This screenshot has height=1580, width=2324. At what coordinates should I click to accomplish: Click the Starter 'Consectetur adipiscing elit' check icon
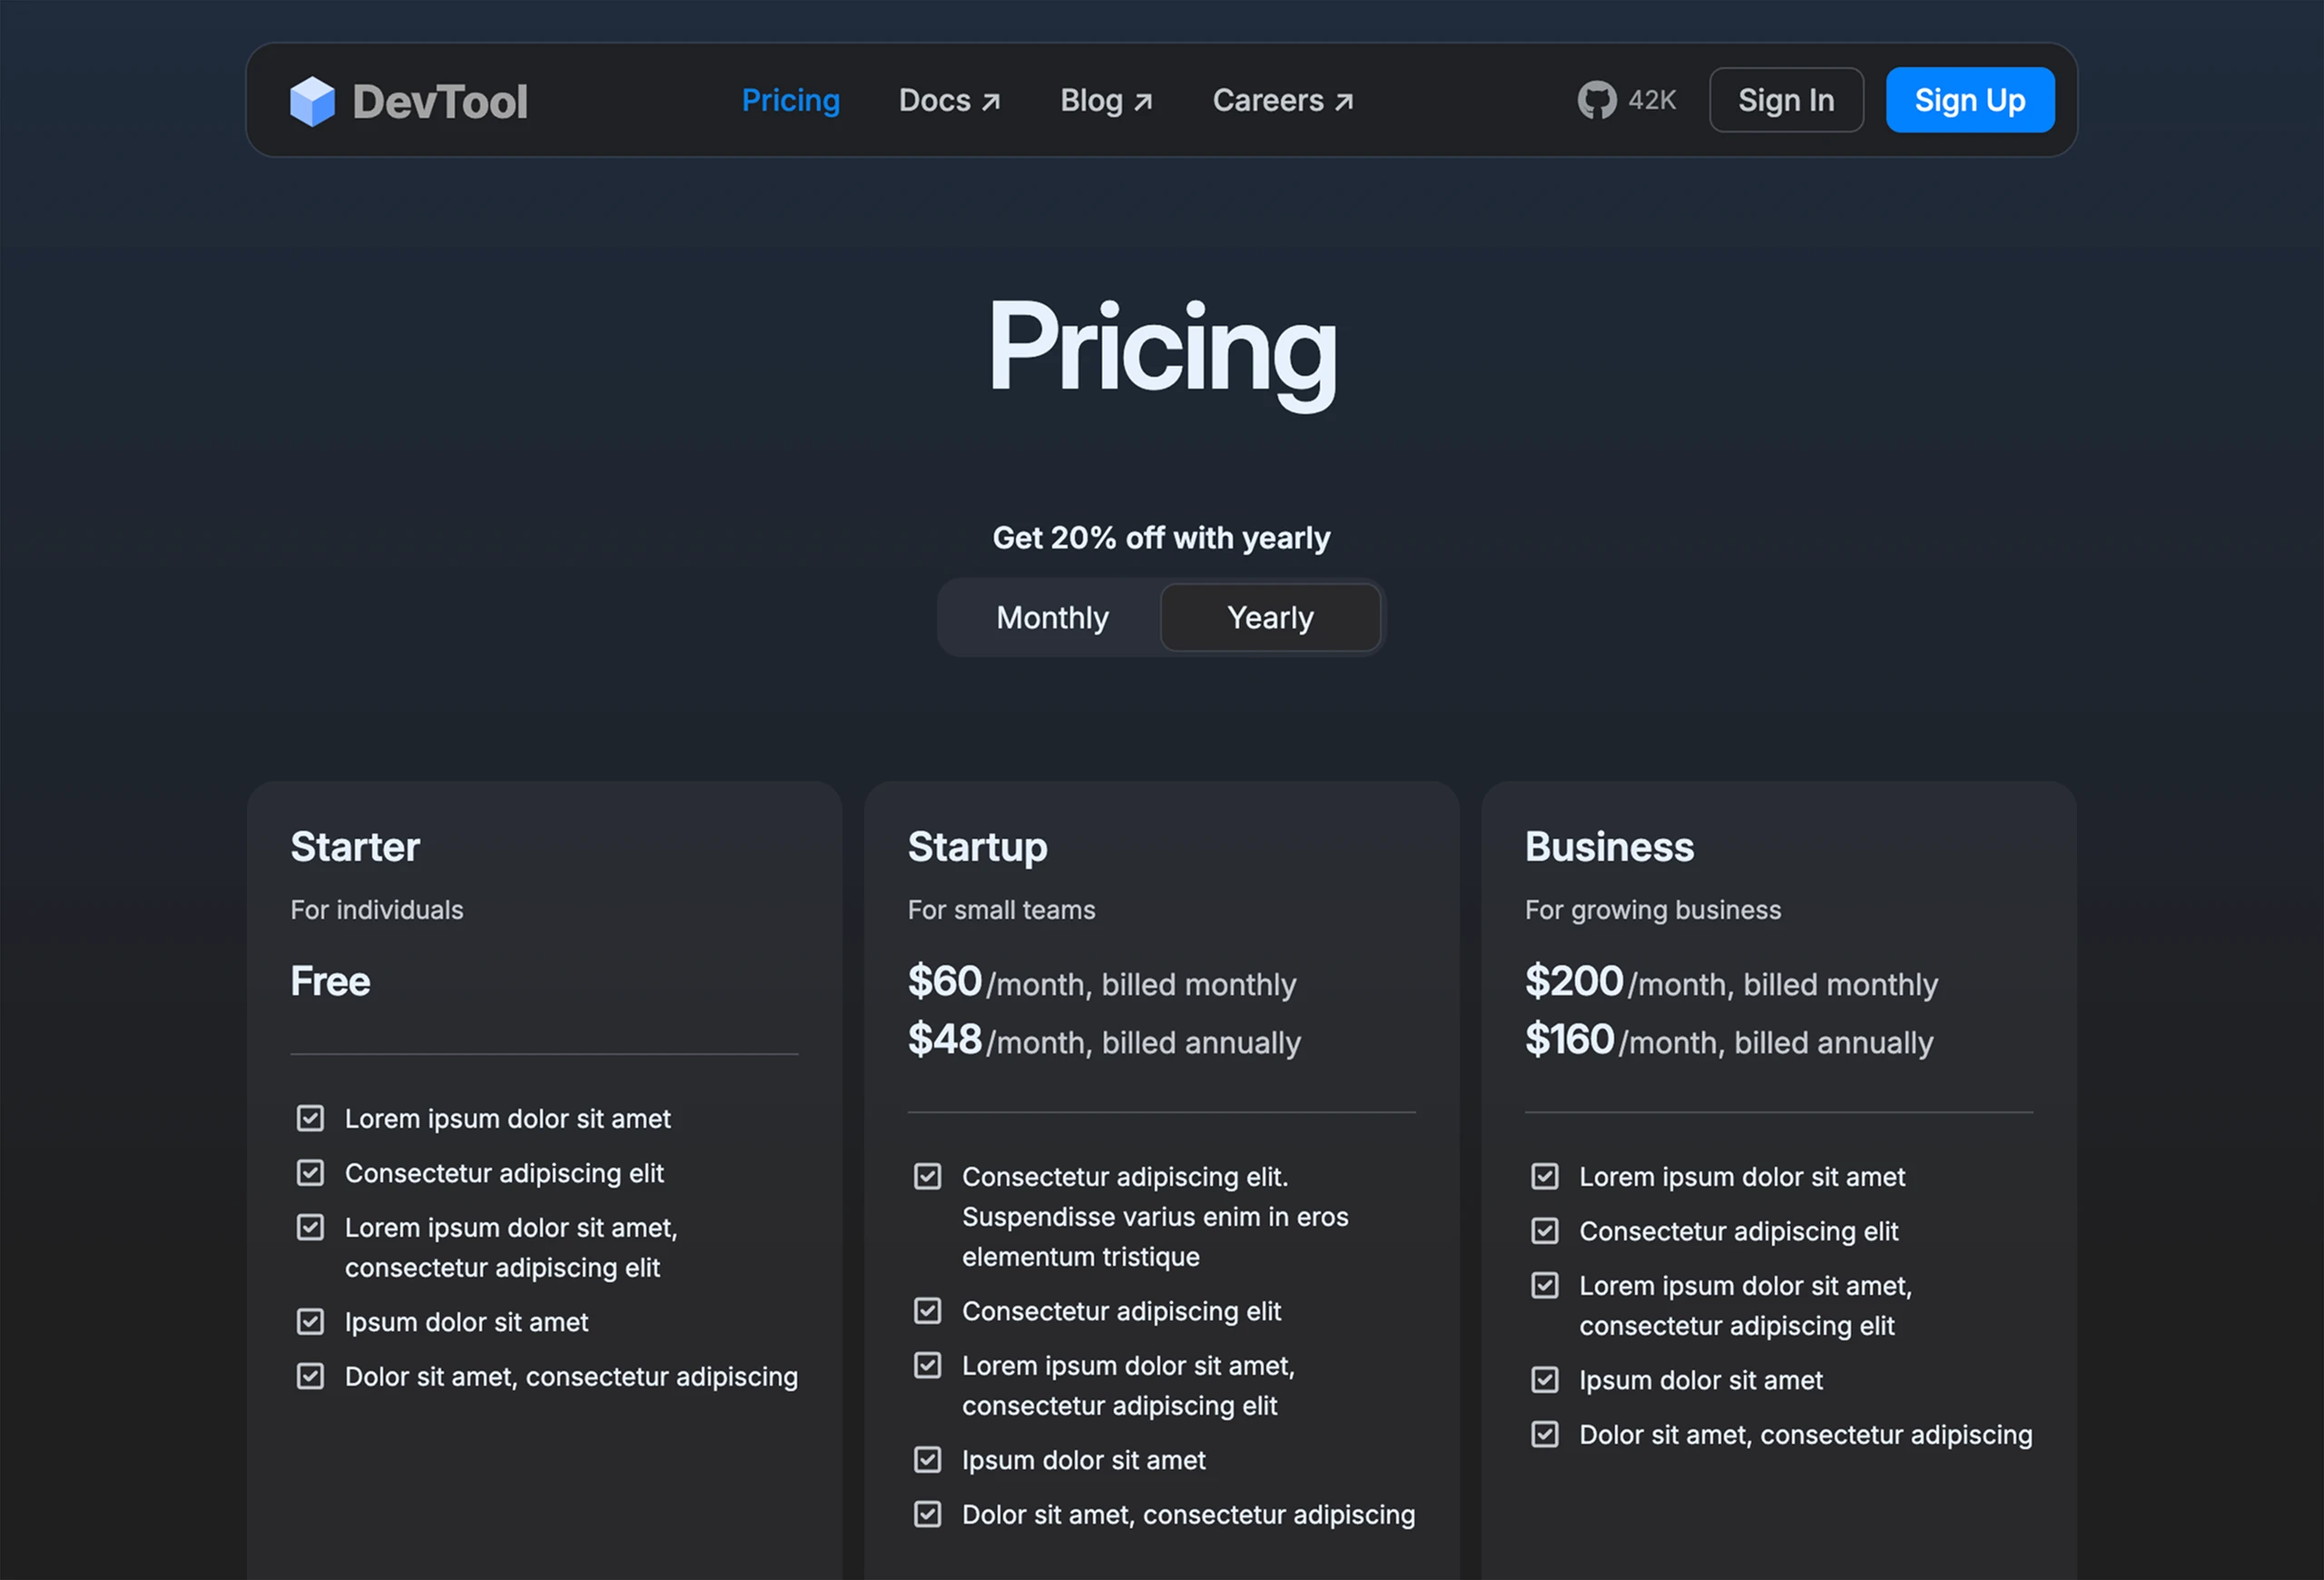(310, 1172)
